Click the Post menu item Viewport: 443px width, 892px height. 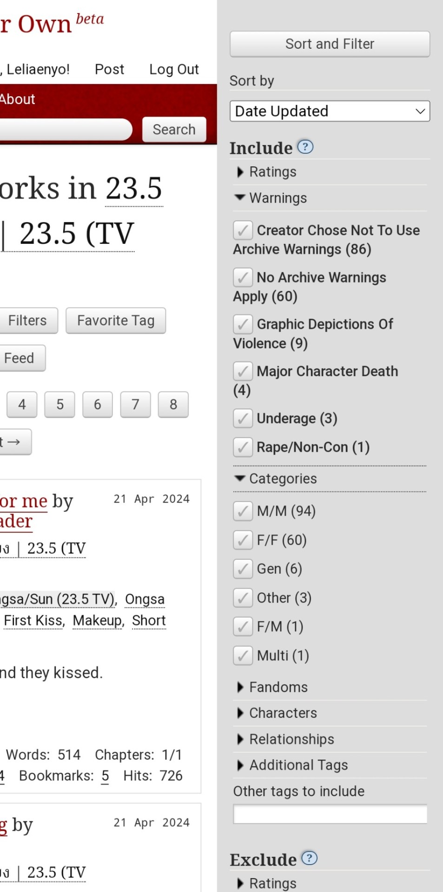point(109,69)
